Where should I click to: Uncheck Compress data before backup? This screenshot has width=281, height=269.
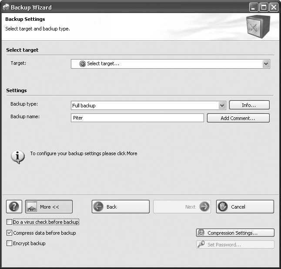(10, 233)
